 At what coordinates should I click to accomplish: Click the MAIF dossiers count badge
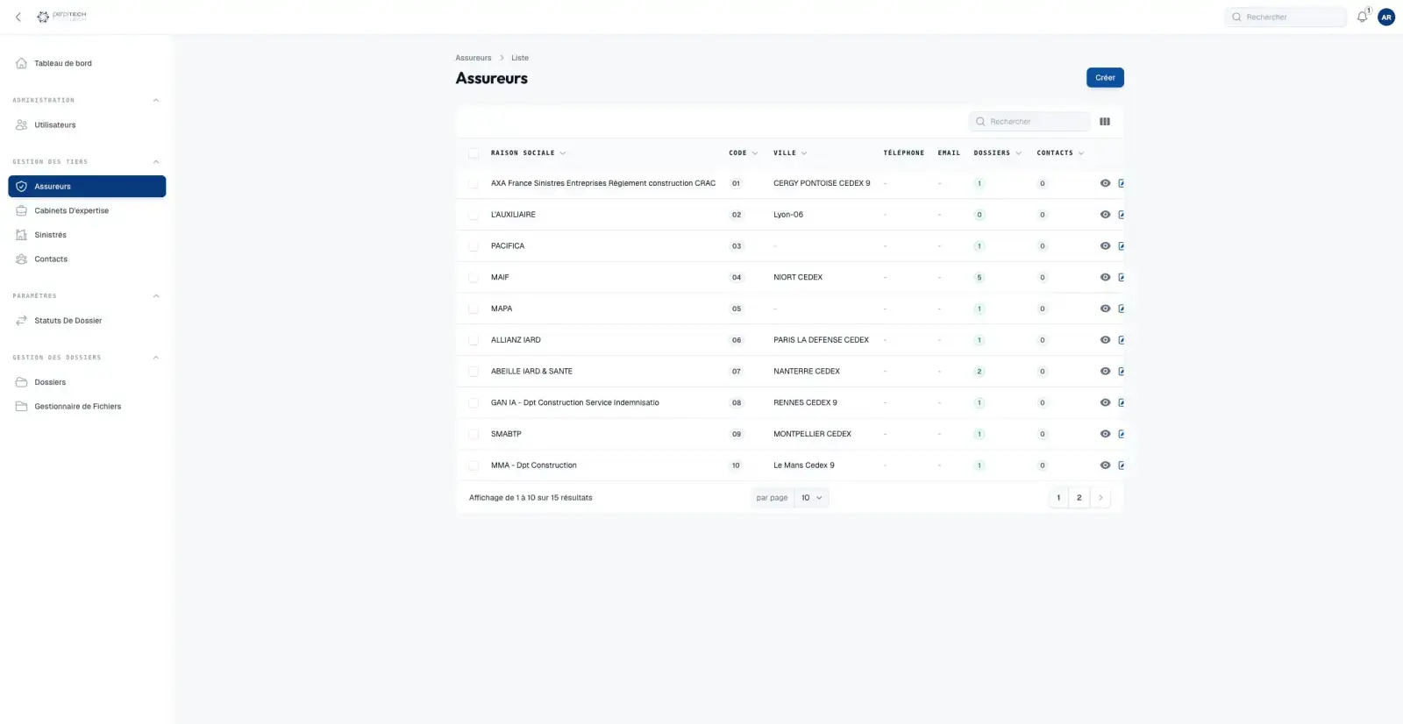979,278
